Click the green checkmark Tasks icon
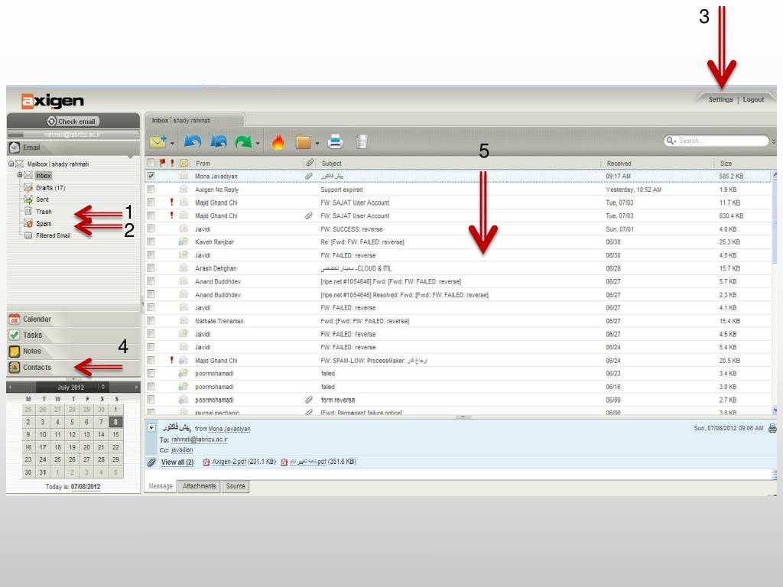The image size is (783, 587). (15, 335)
